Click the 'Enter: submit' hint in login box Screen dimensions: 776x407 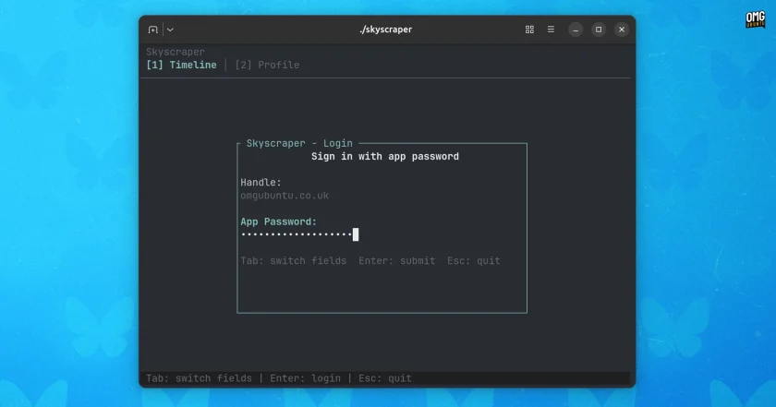397,261
